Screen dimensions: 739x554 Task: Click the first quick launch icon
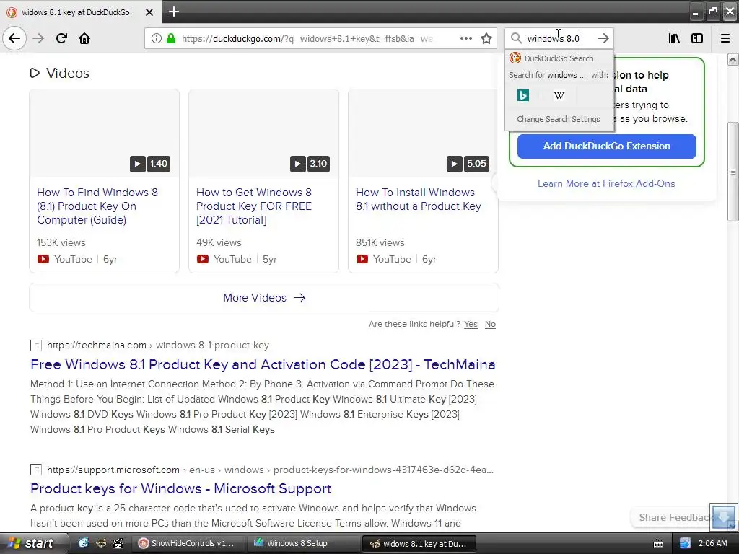click(x=84, y=543)
